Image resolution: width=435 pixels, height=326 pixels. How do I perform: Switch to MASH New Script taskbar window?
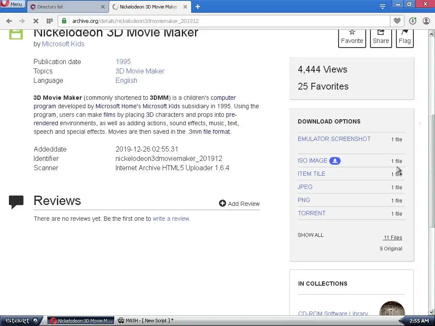pyautogui.click(x=146, y=320)
